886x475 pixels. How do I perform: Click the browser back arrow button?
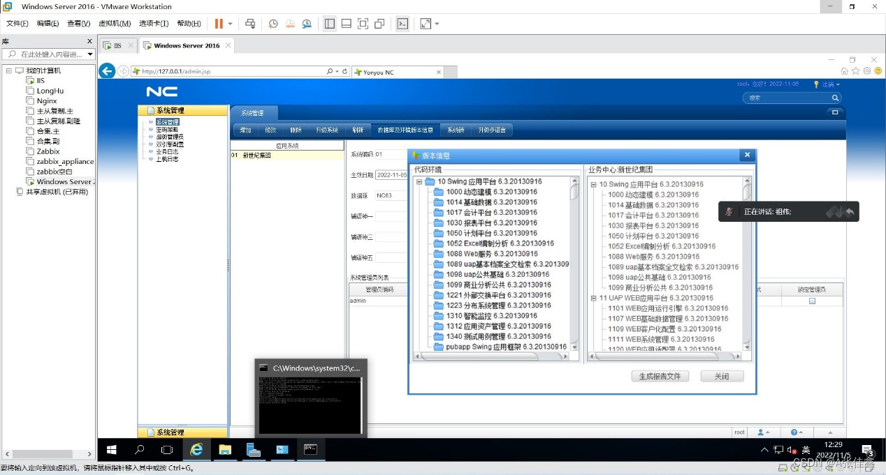coord(106,71)
